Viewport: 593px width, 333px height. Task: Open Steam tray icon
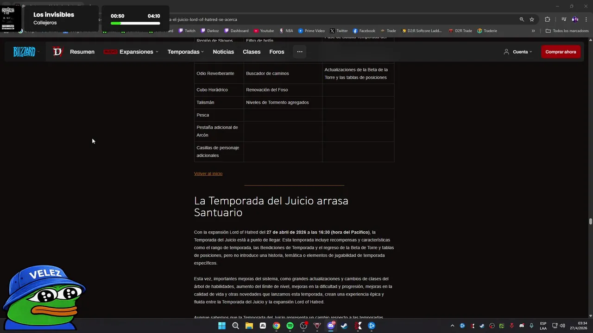pyautogui.click(x=482, y=326)
